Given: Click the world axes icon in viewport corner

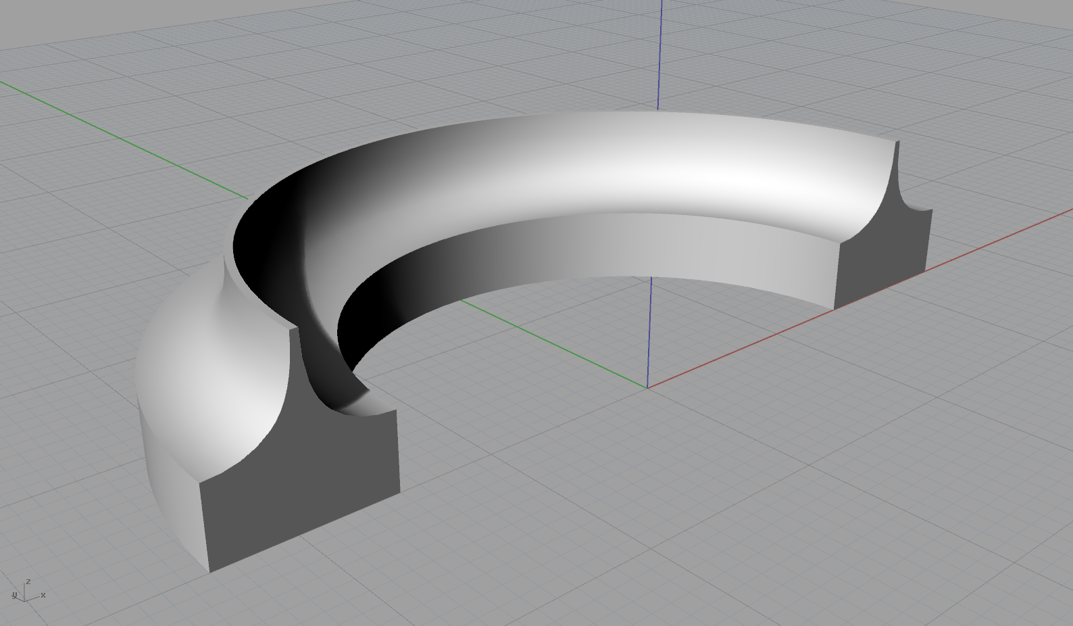Looking at the screenshot, I should (28, 591).
